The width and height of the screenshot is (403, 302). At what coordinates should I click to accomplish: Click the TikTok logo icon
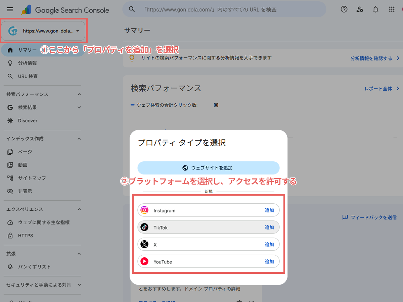tap(144, 227)
